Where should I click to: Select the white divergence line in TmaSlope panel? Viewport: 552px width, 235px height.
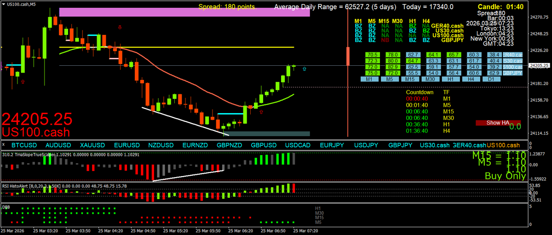(x=189, y=175)
